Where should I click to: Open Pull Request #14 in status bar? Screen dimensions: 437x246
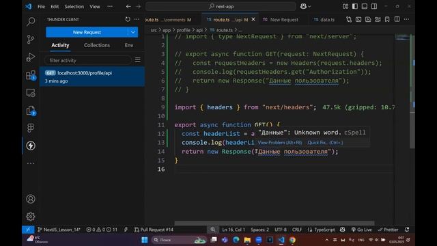tap(154, 230)
